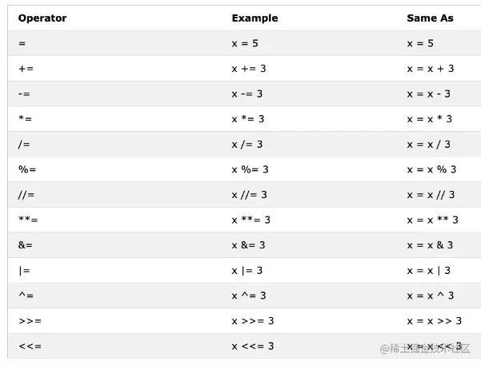
Task: Click the example text 'x -= 3'
Action: tap(247, 94)
